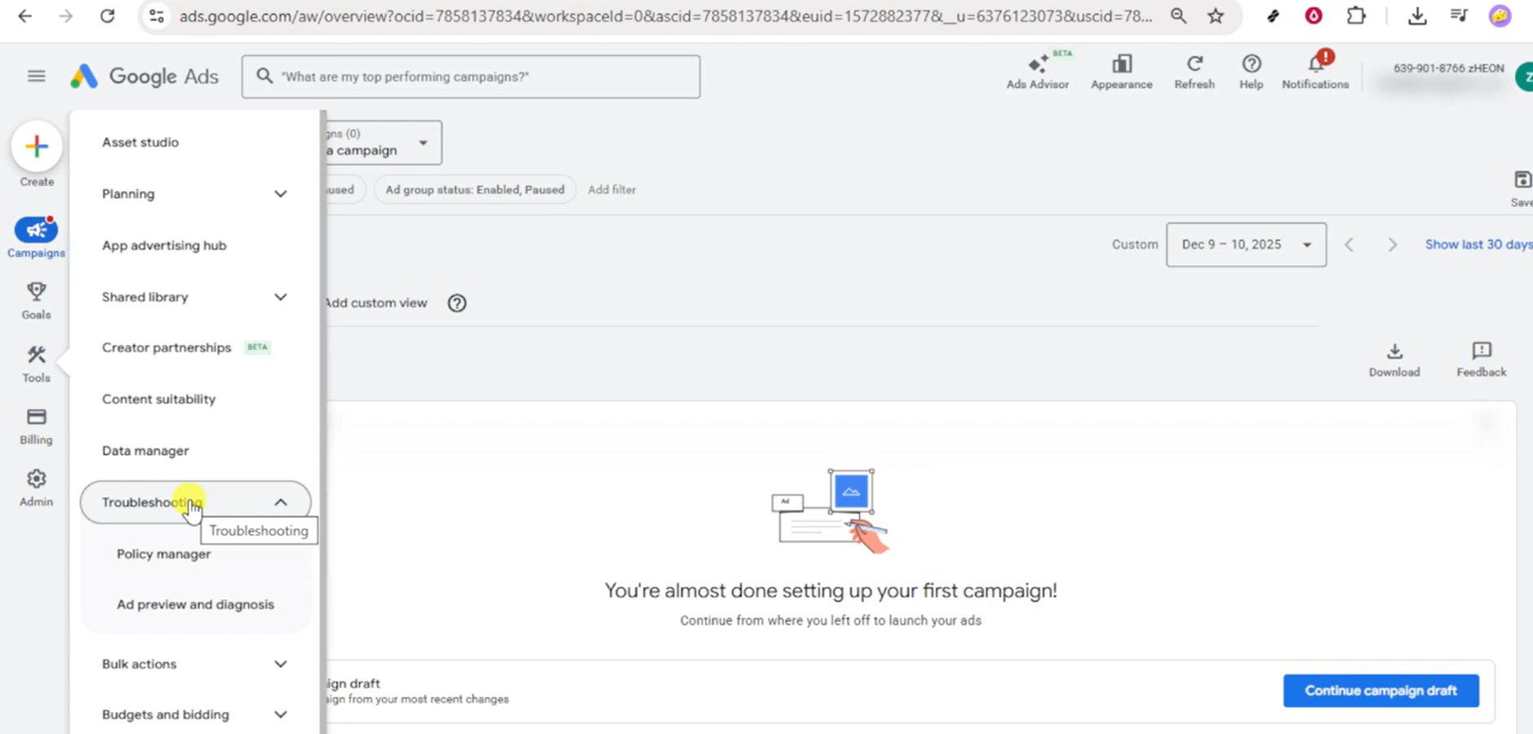1533x734 pixels.
Task: Open the Appearance settings
Action: pyautogui.click(x=1122, y=71)
